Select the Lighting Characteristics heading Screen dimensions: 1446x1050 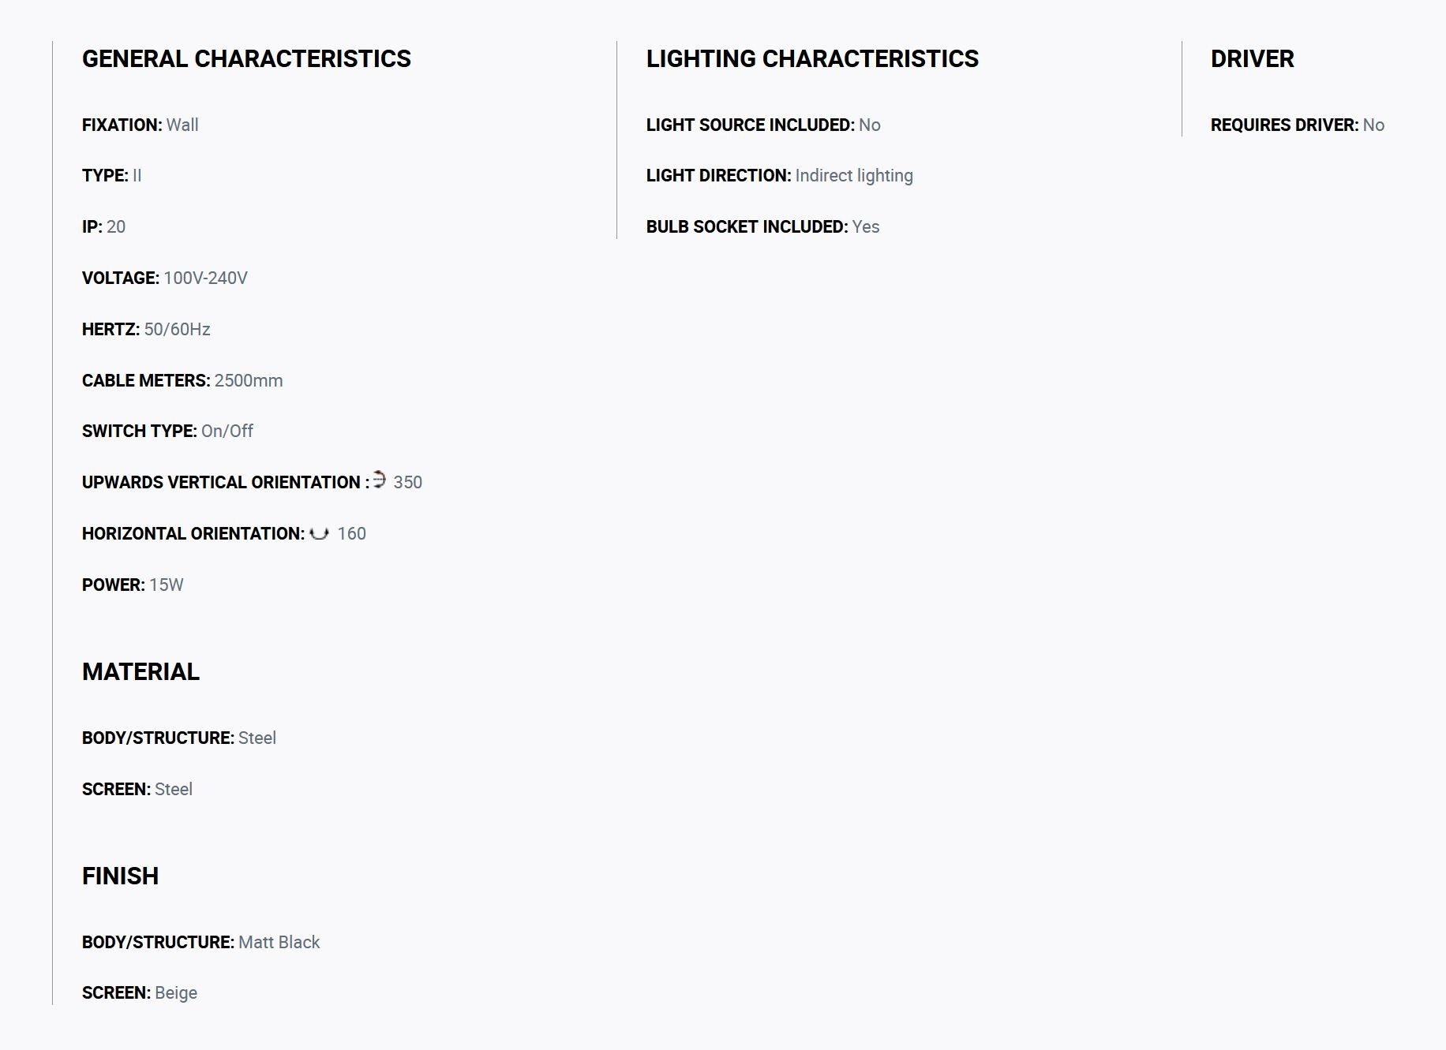(x=812, y=58)
